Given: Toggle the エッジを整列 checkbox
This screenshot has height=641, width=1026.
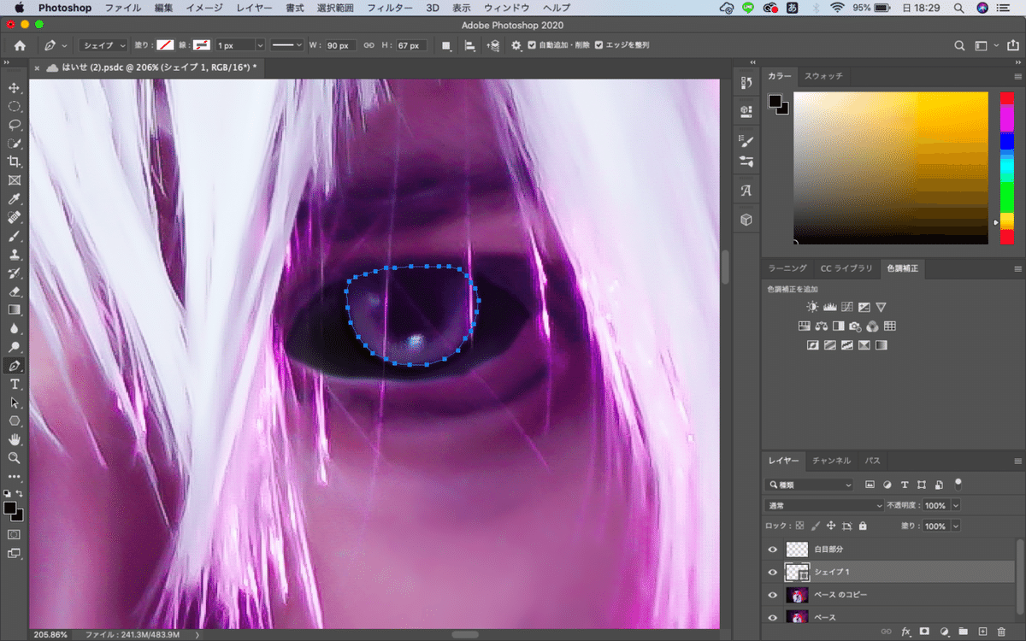Looking at the screenshot, I should click(x=598, y=45).
